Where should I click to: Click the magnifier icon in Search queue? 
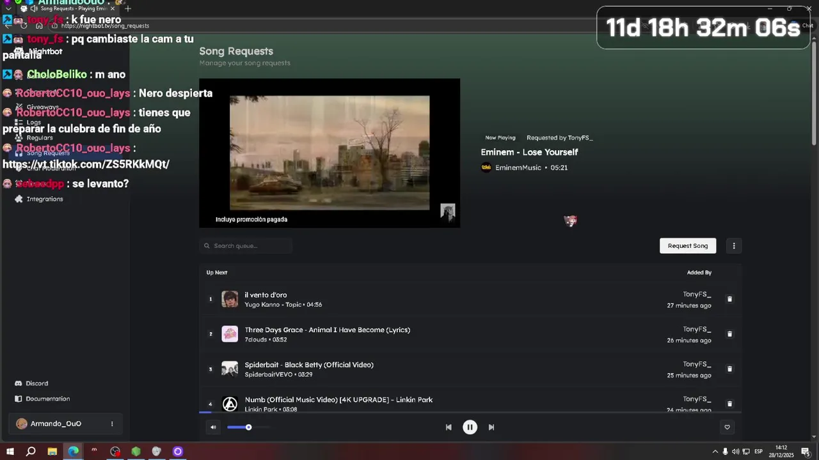pyautogui.click(x=207, y=246)
